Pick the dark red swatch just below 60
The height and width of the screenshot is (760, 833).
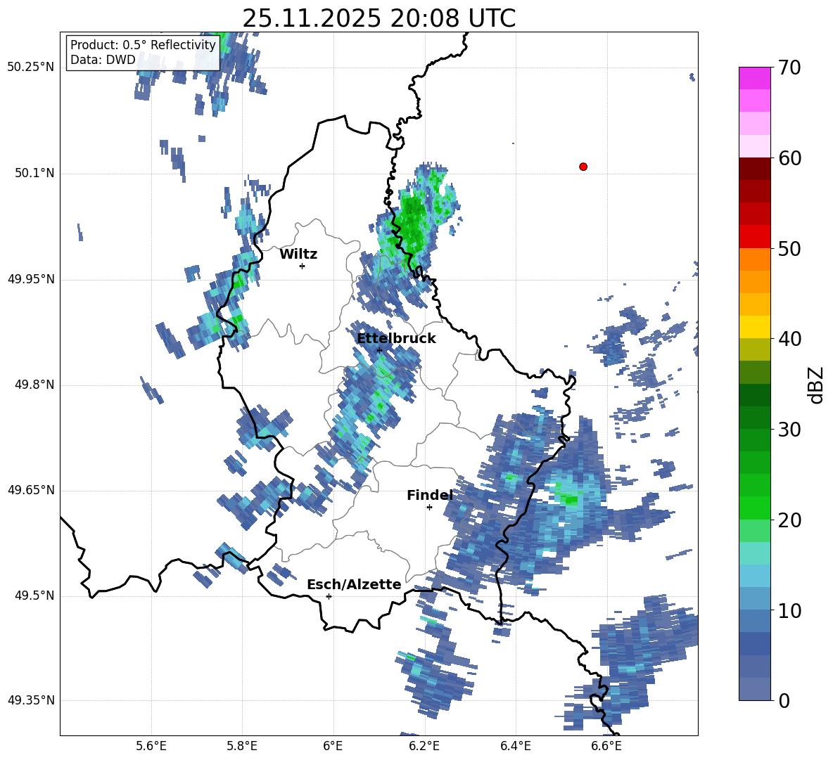coord(754,169)
